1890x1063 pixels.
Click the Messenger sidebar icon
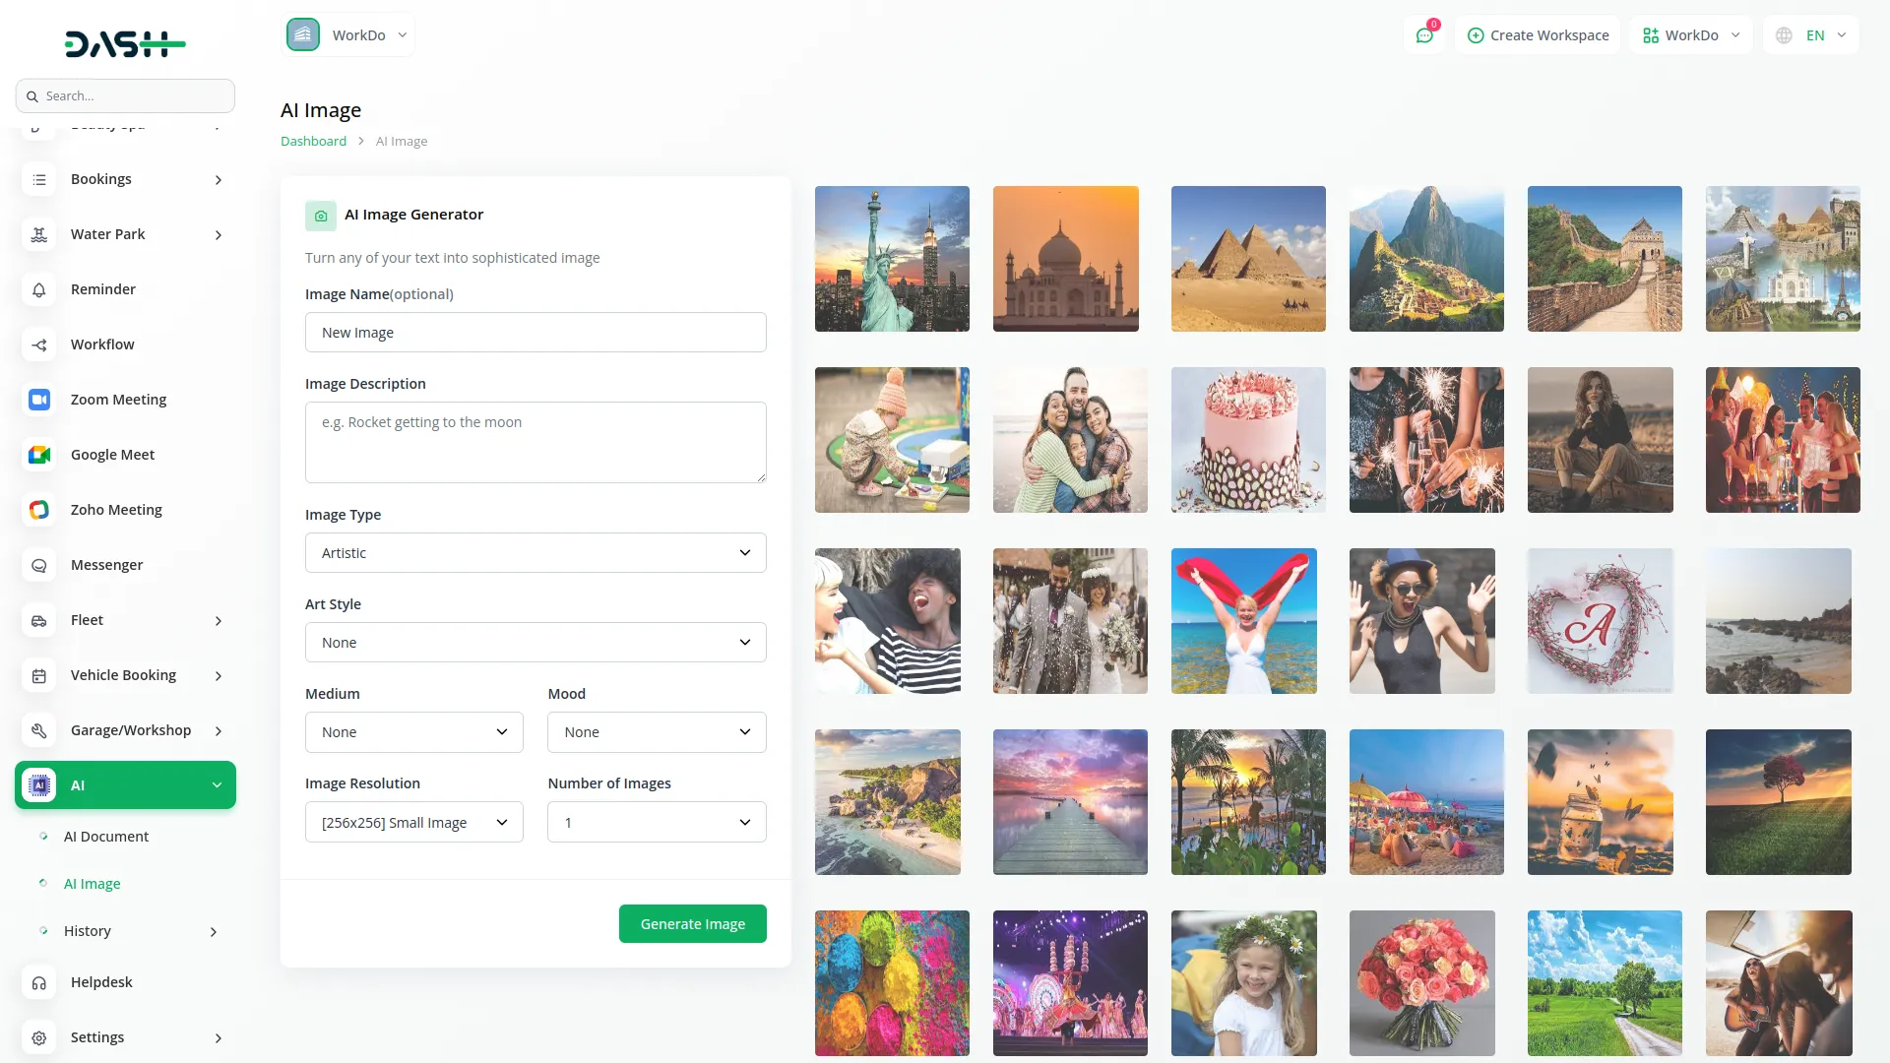tap(39, 565)
